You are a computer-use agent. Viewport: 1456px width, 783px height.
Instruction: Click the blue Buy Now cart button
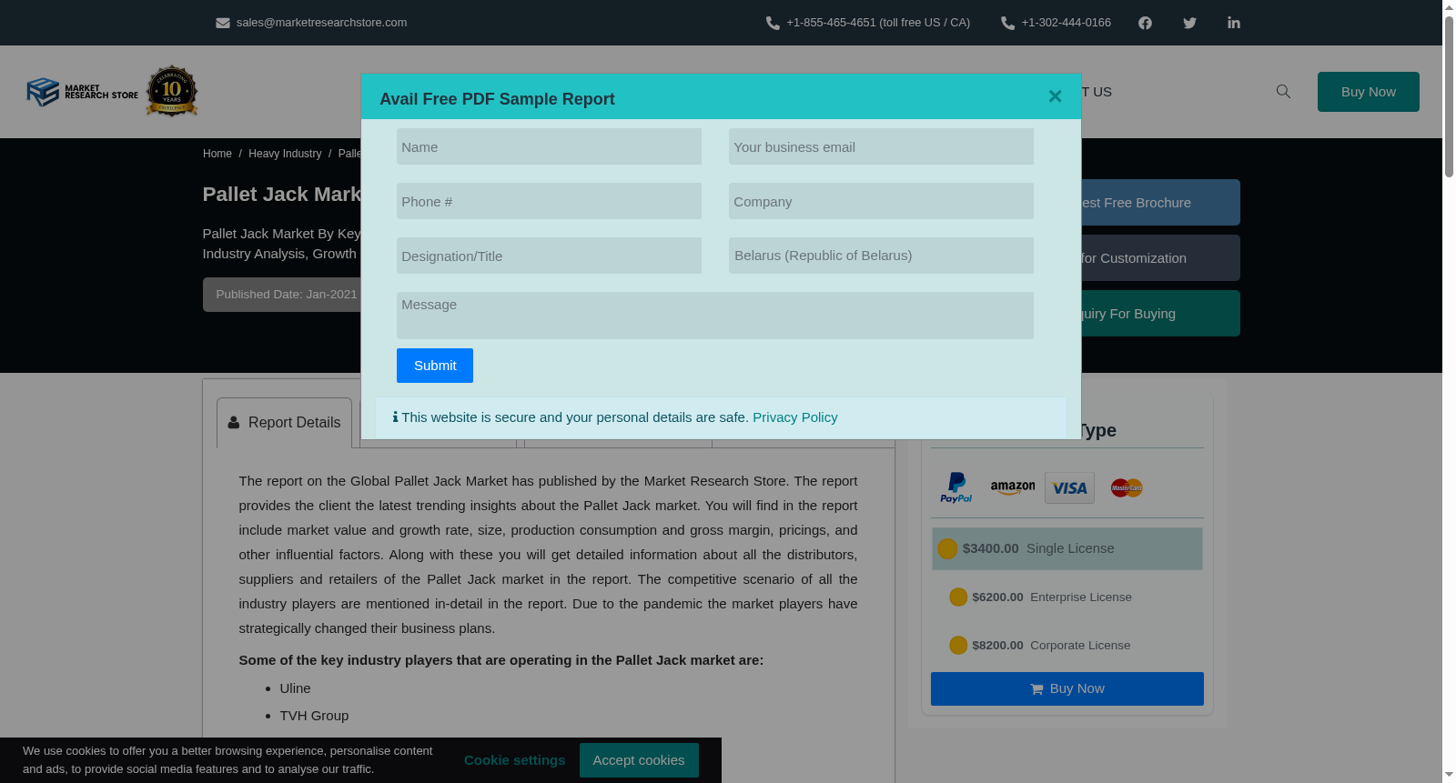[x=1067, y=688]
